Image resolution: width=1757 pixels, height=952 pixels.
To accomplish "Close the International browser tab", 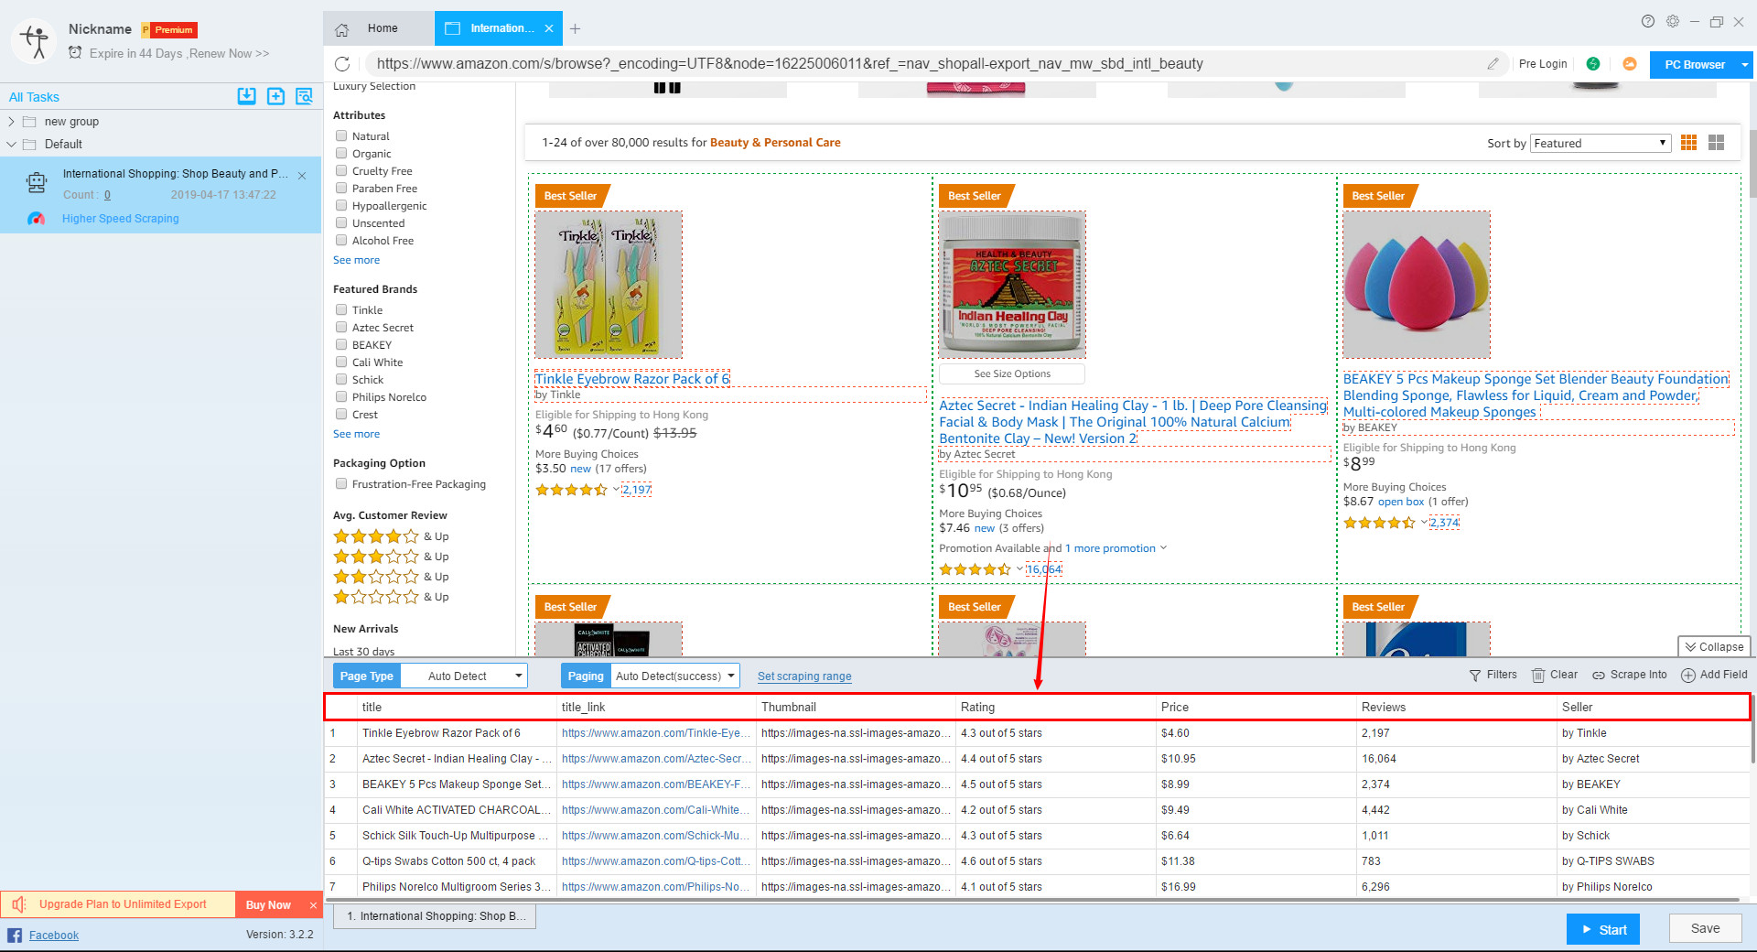I will coord(549,29).
